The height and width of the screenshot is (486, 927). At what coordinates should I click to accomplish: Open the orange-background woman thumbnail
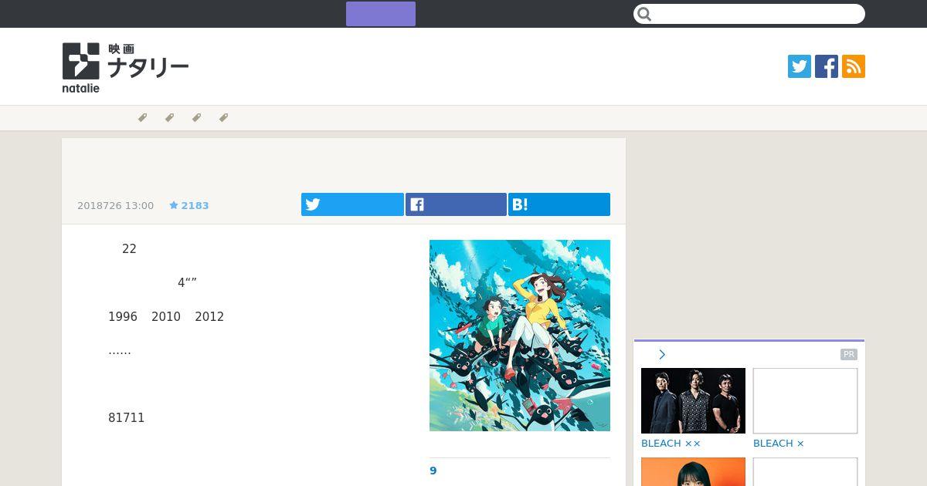693,471
